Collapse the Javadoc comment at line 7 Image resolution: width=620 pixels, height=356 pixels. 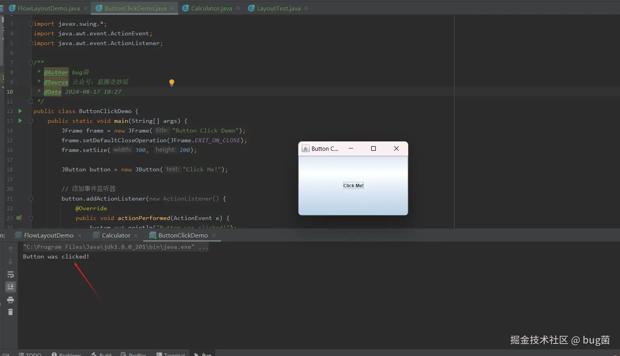31,63
